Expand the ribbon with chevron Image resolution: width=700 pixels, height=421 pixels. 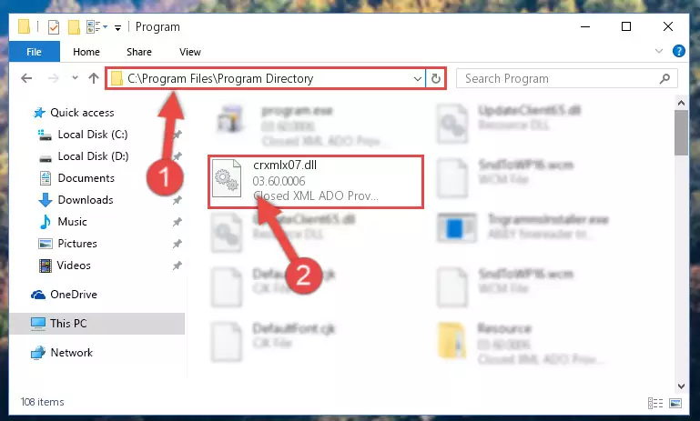coord(659,51)
